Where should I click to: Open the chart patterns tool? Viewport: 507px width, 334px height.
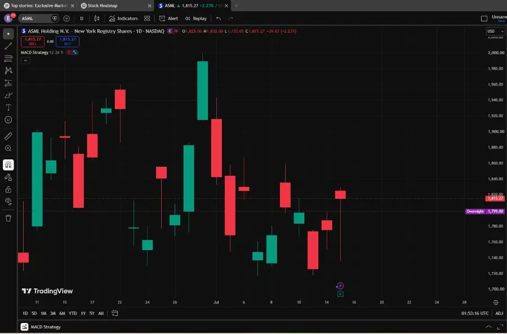(x=8, y=70)
